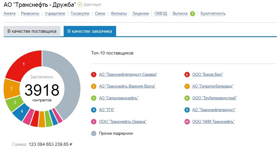Open the 'Выписка' link
Screen dimensions: 277x160
pos(180,14)
